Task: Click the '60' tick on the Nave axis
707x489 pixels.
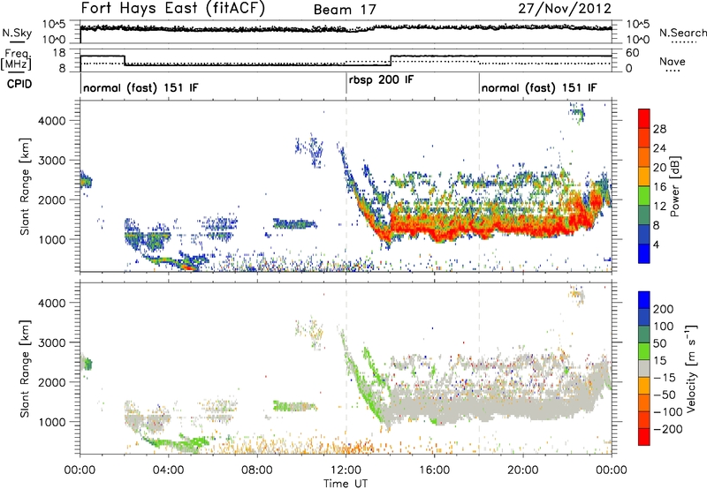Action: click(x=632, y=53)
